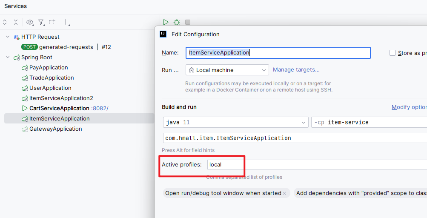Click the main class com.hmall.item.ItemServiceApplication field
Screen dimensions: 427x218
tap(295, 138)
